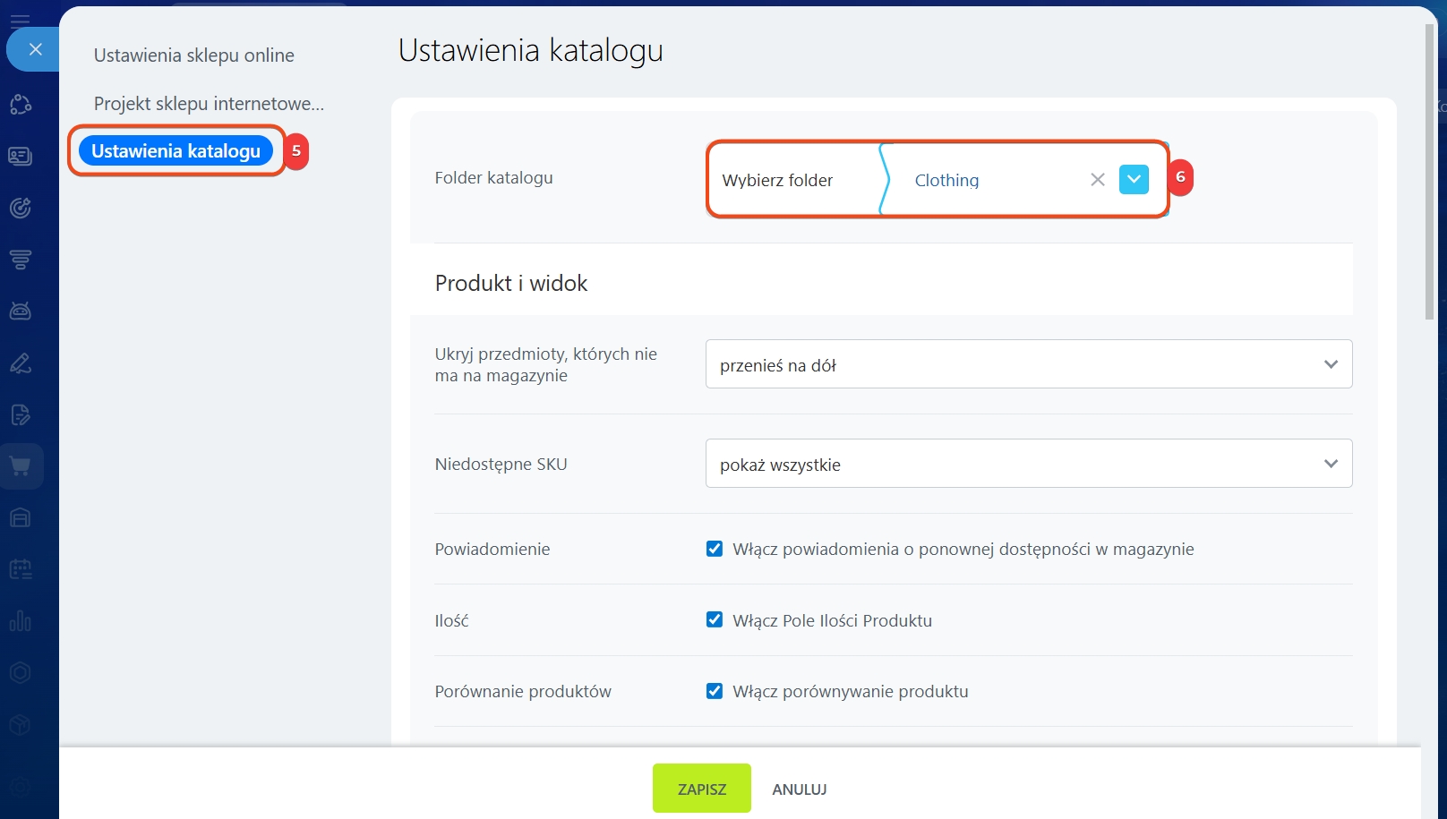Screen dimensions: 1447x819
Task: Close the settings slider panel
Action: click(x=35, y=49)
